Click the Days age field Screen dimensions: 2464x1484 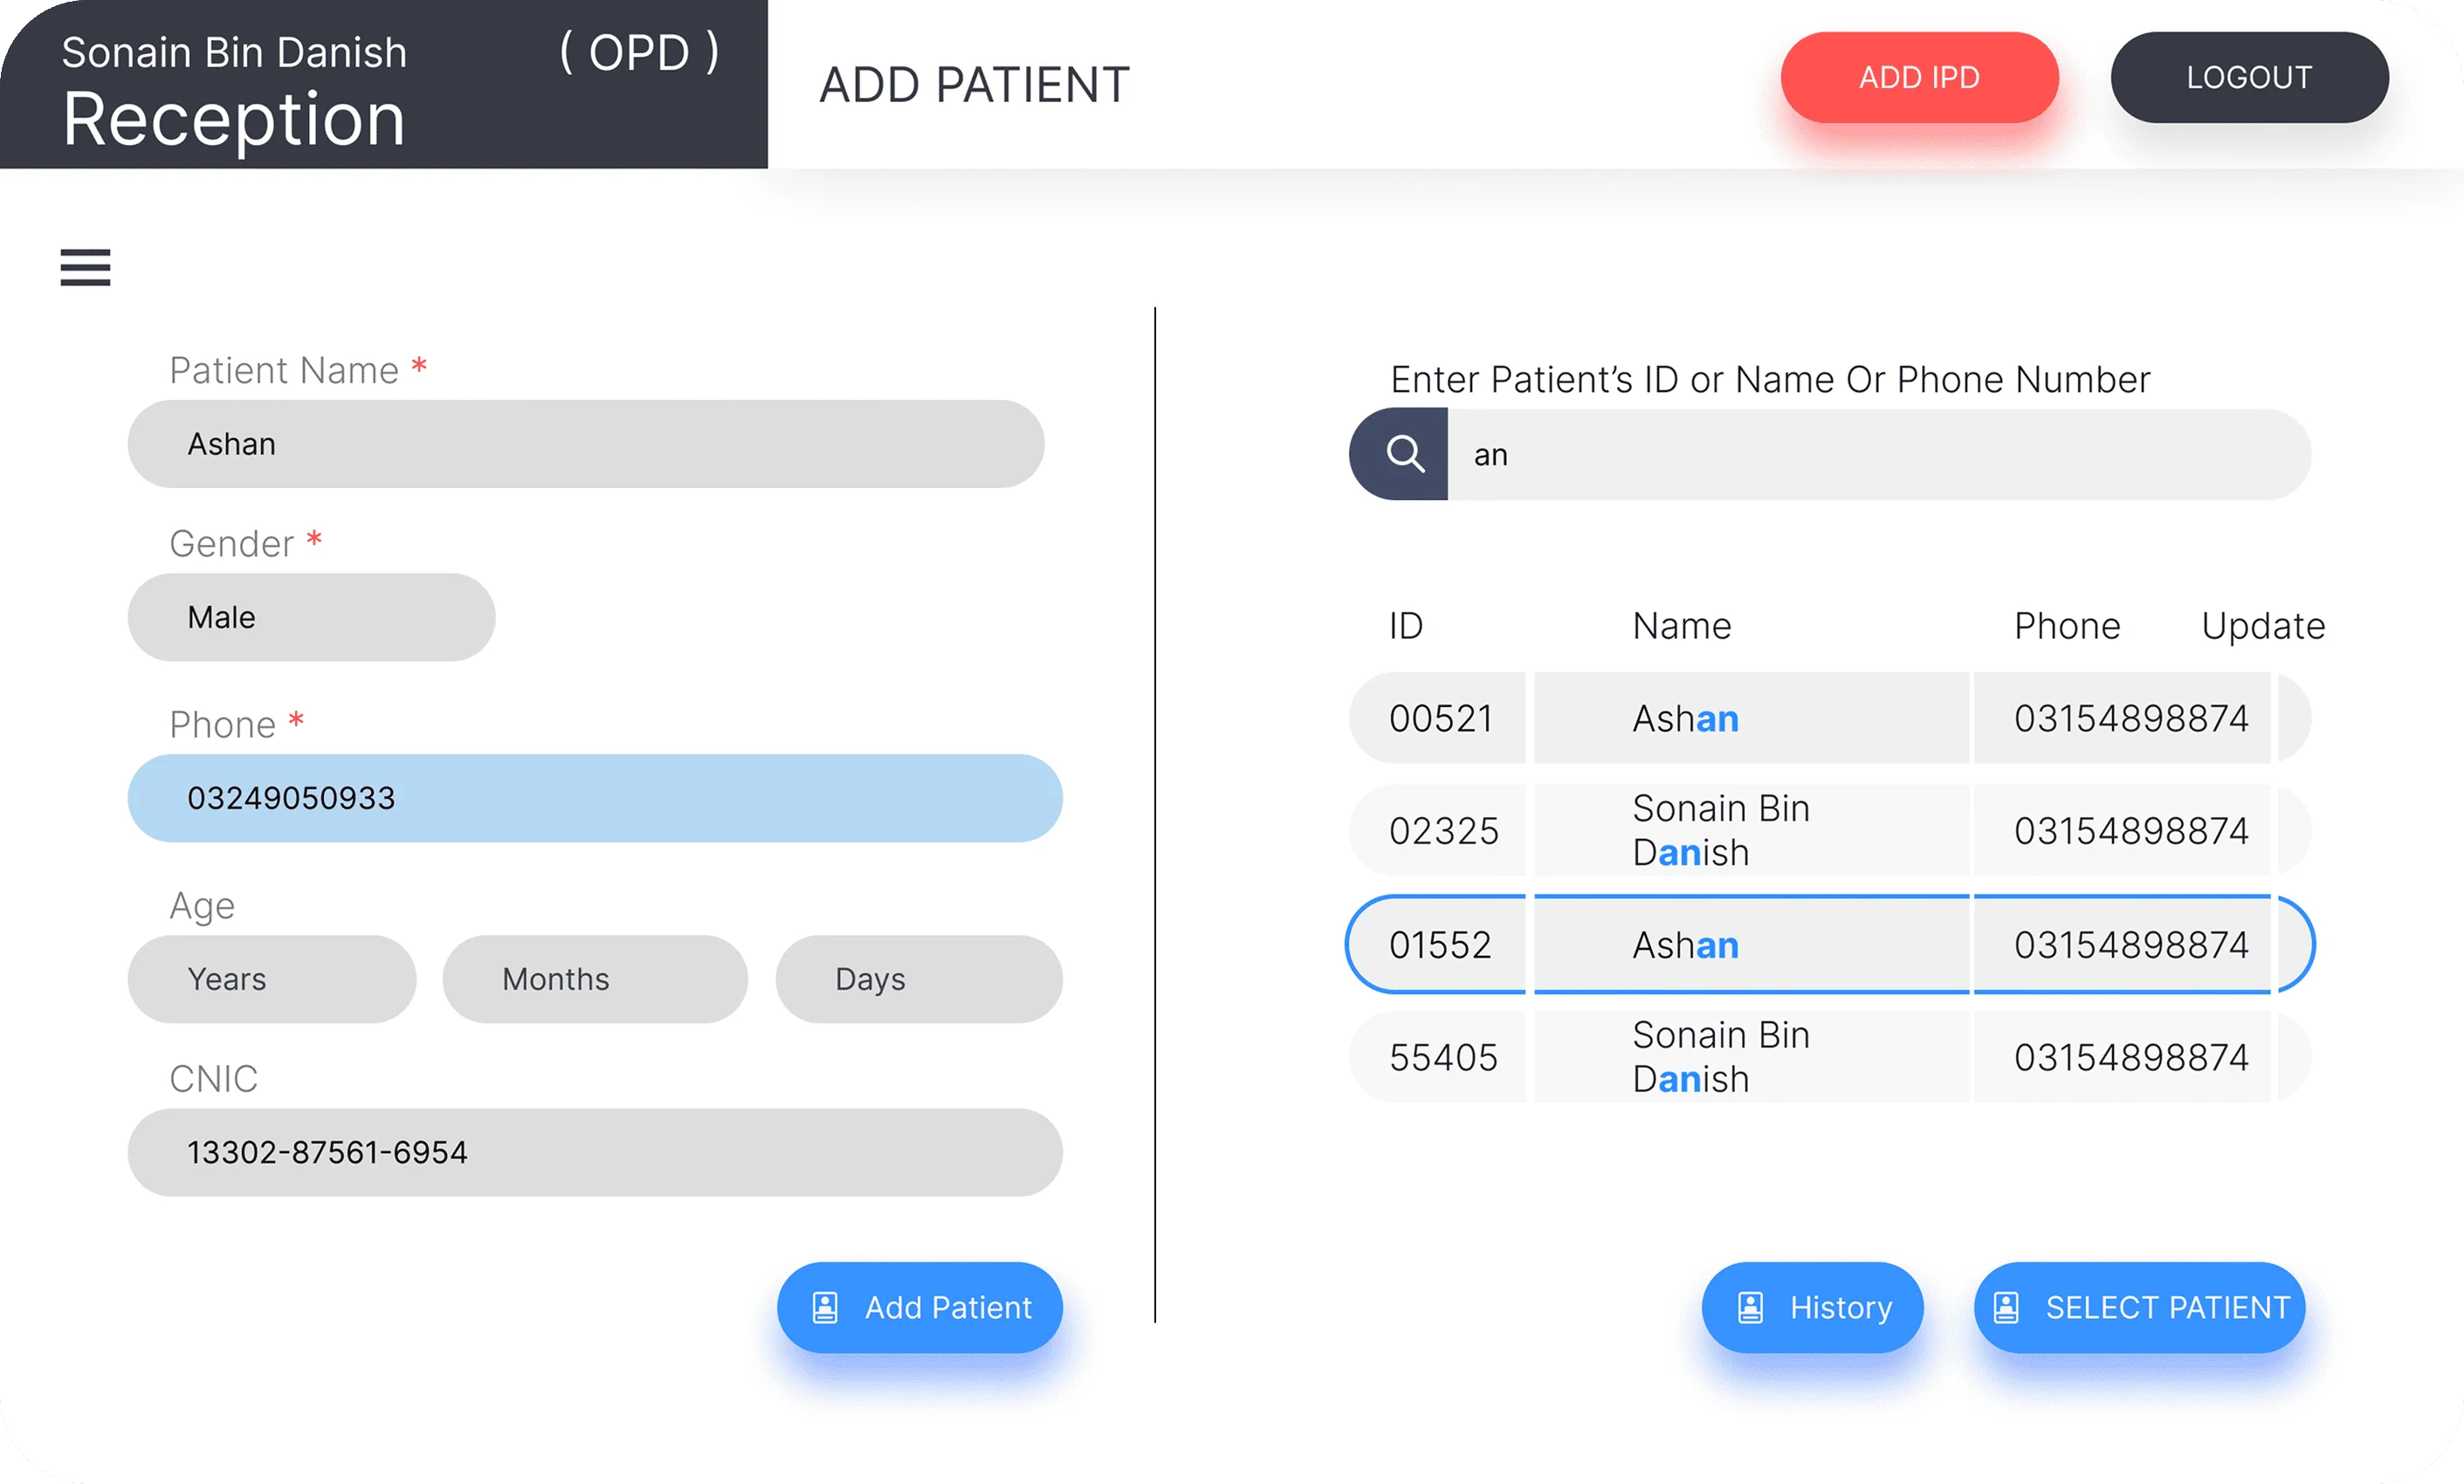click(x=918, y=979)
